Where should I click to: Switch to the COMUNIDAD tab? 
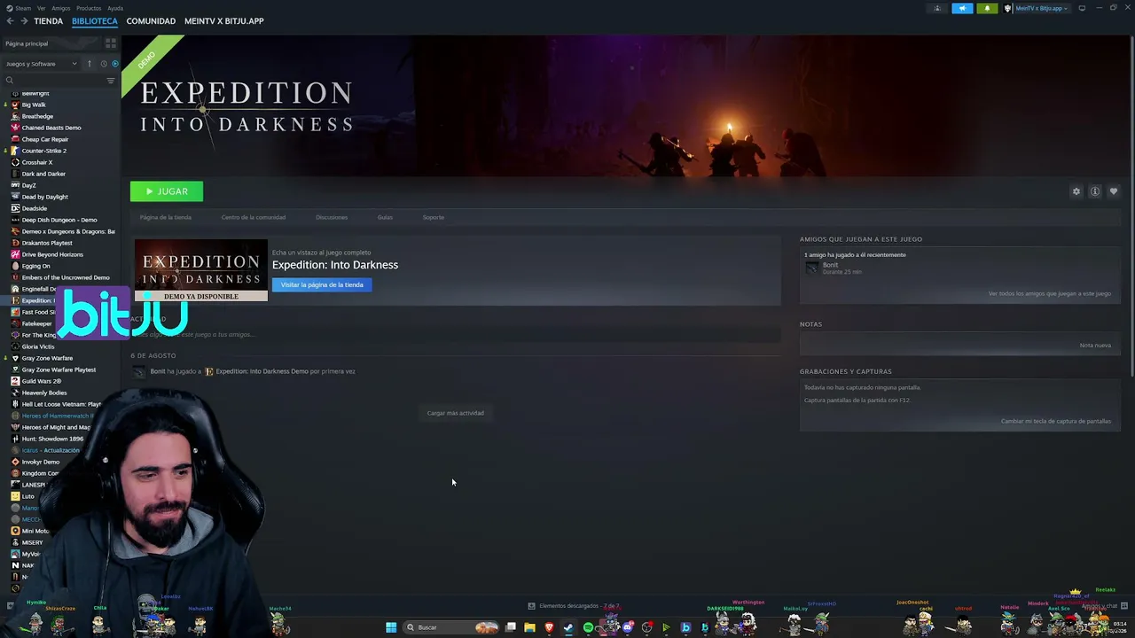151,21
